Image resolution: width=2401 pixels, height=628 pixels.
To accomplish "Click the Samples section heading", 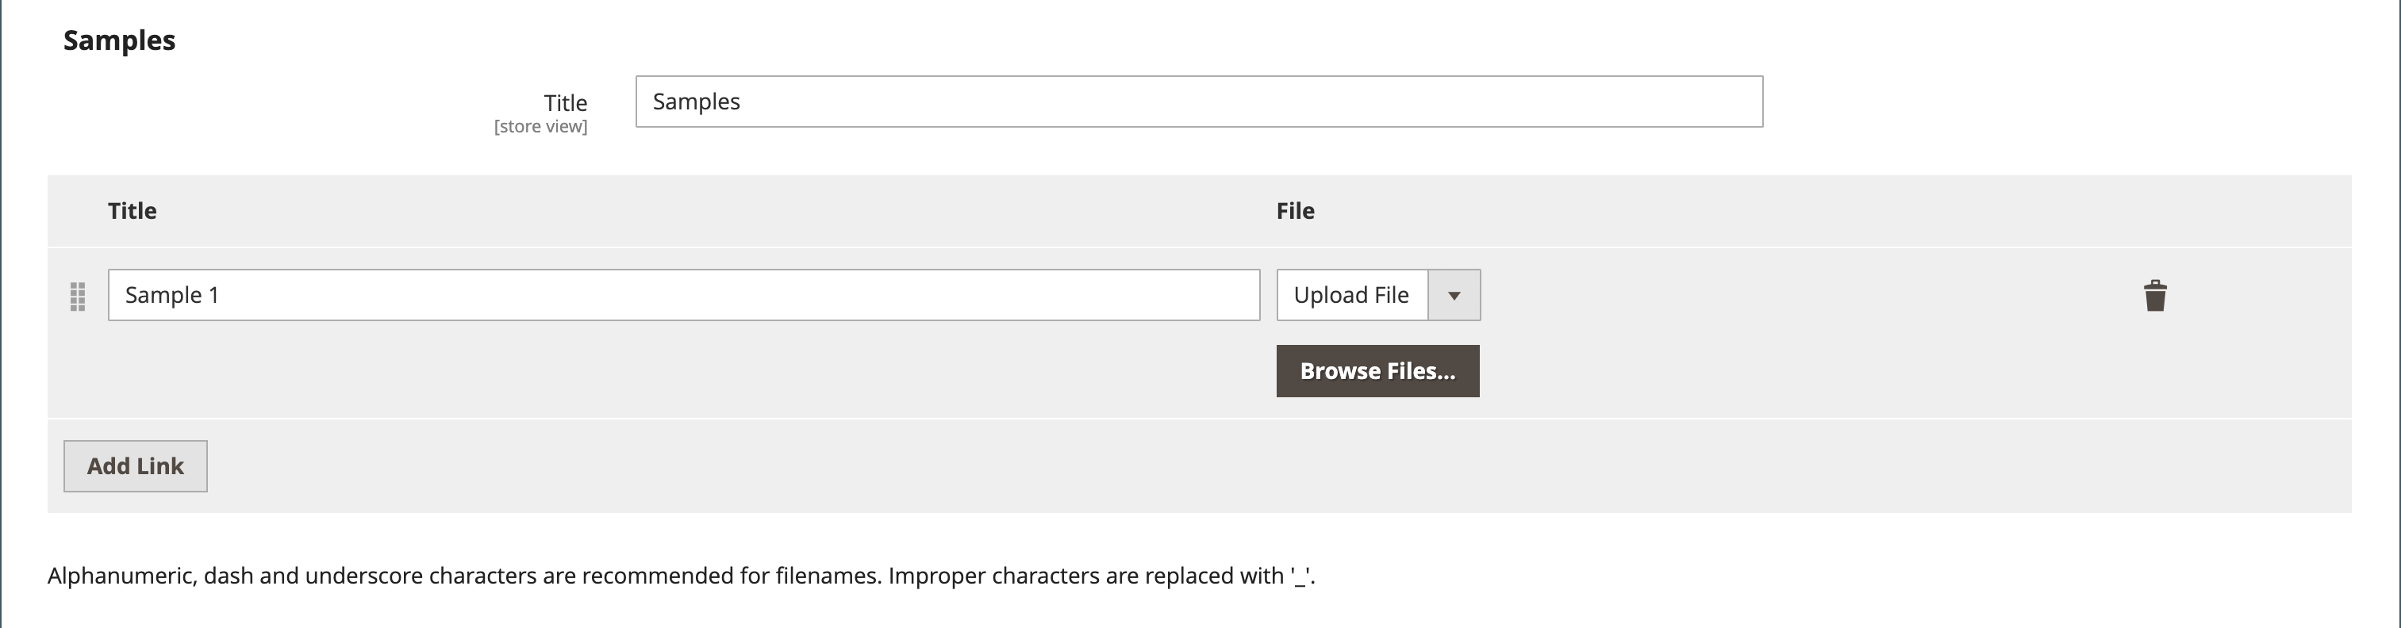I will pyautogui.click(x=119, y=41).
